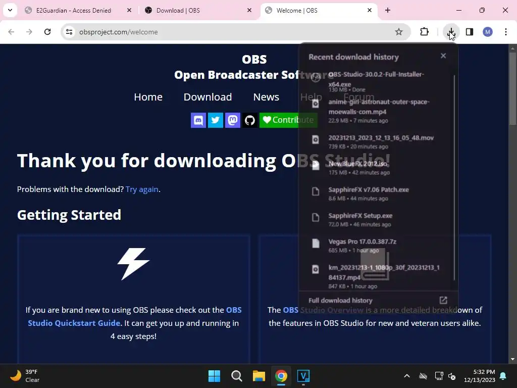Open File Explorer from the taskbar

[x=259, y=376]
